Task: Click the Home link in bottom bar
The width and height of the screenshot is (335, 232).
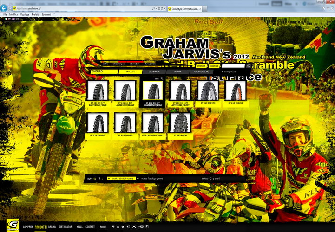Action: [103, 227]
